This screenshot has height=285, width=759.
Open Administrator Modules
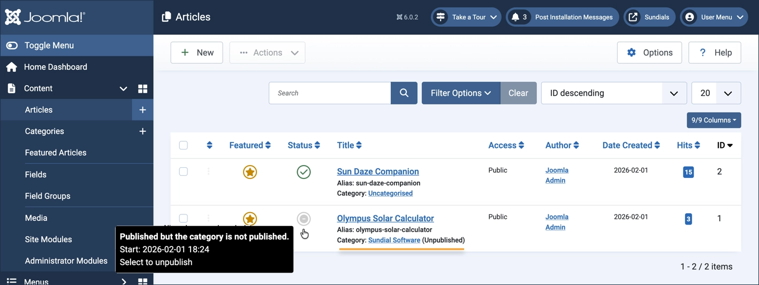click(x=66, y=261)
